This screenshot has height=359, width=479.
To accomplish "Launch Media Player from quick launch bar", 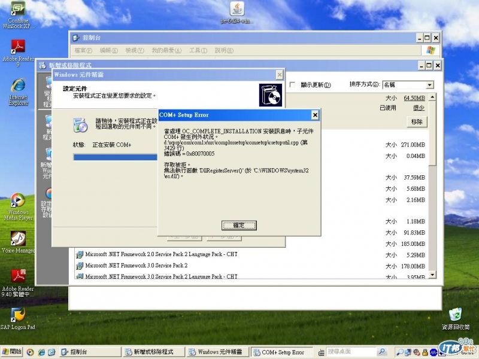I will [x=31, y=352].
